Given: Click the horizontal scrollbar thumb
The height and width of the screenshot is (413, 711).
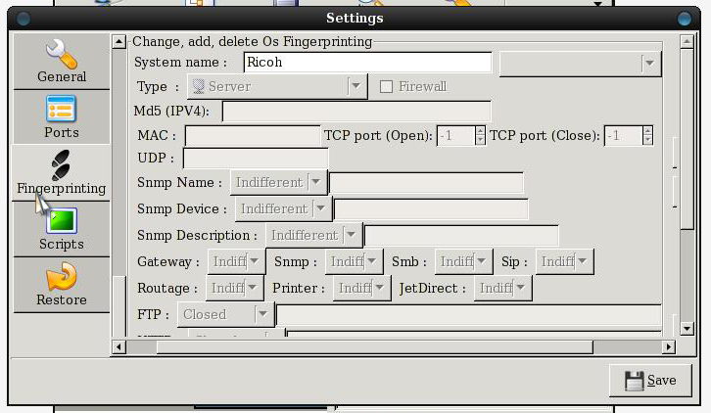Looking at the screenshot, I should click(374, 347).
